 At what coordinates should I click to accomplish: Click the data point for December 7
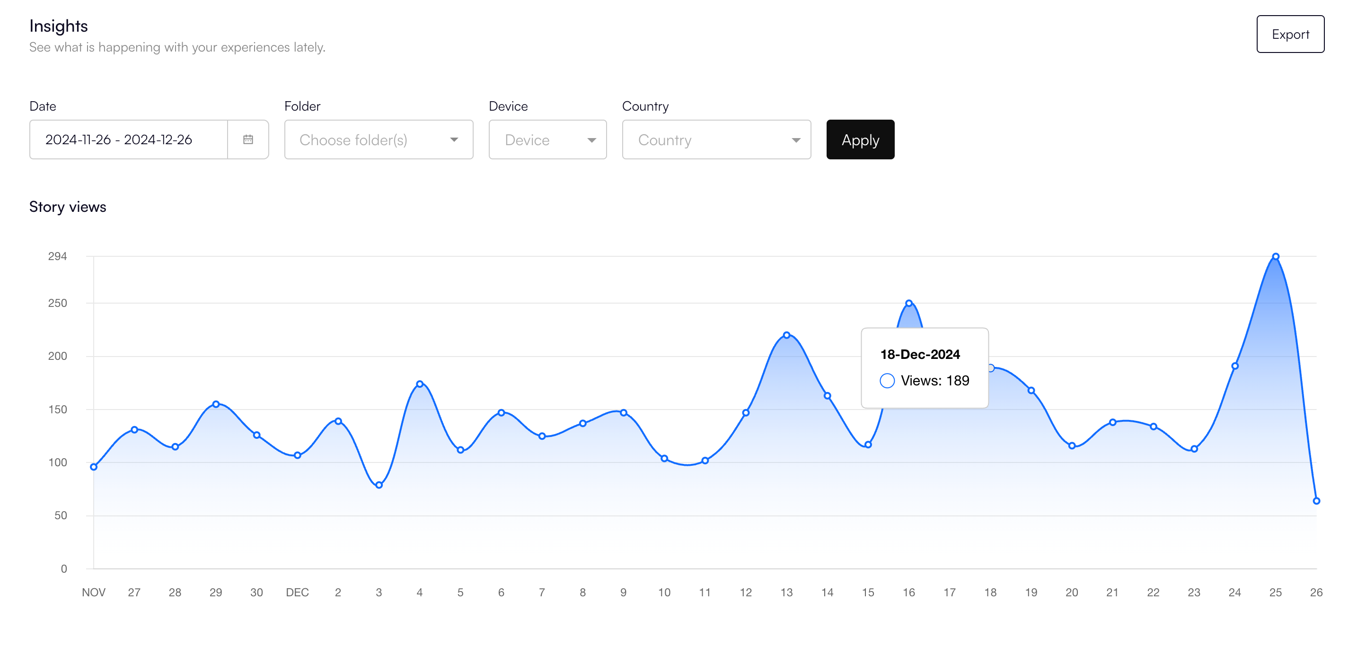[x=542, y=436]
